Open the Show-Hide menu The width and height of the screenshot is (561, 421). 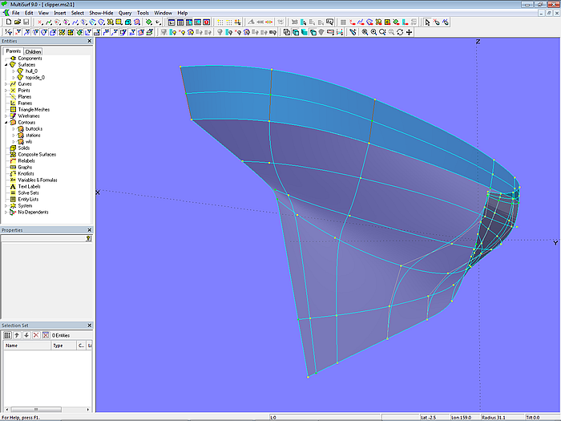(101, 13)
